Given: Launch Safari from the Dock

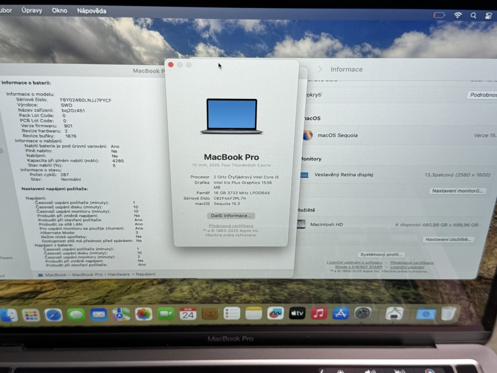Looking at the screenshot, I should [53, 315].
